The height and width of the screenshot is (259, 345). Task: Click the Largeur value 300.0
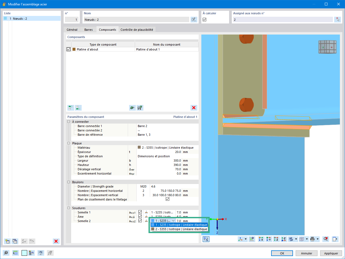177,161
